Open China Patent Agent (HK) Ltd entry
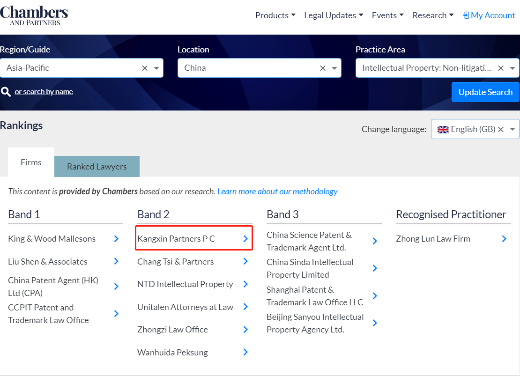Image resolution: width=520 pixels, height=376 pixels. [53, 287]
